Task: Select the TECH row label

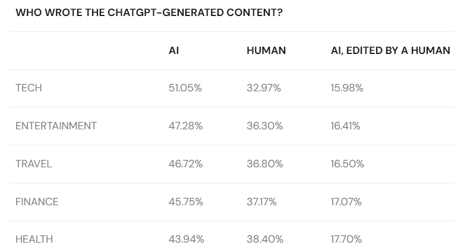Action: point(29,88)
